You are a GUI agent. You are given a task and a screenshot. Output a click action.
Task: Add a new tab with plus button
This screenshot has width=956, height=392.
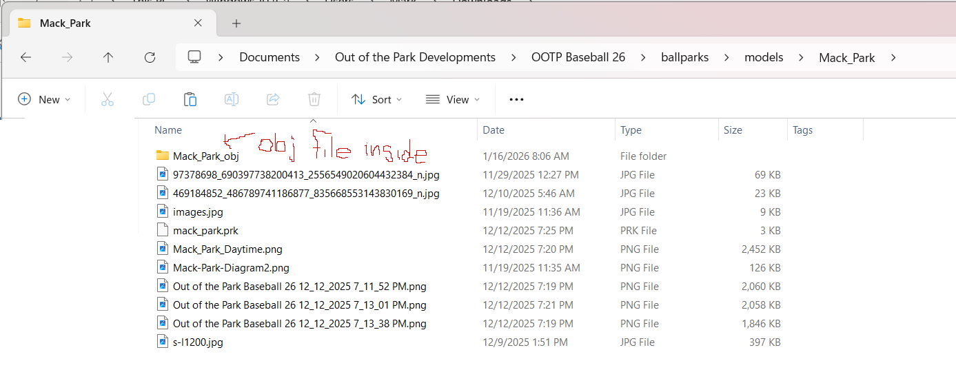tap(236, 23)
